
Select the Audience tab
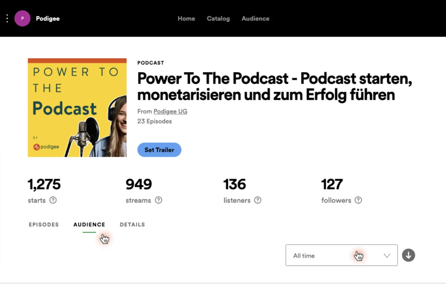(89, 225)
